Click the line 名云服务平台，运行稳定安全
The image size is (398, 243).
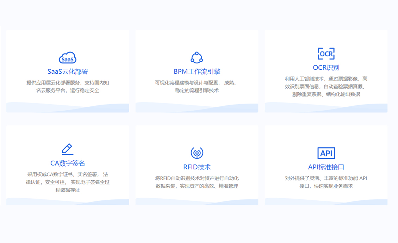tap(68, 91)
